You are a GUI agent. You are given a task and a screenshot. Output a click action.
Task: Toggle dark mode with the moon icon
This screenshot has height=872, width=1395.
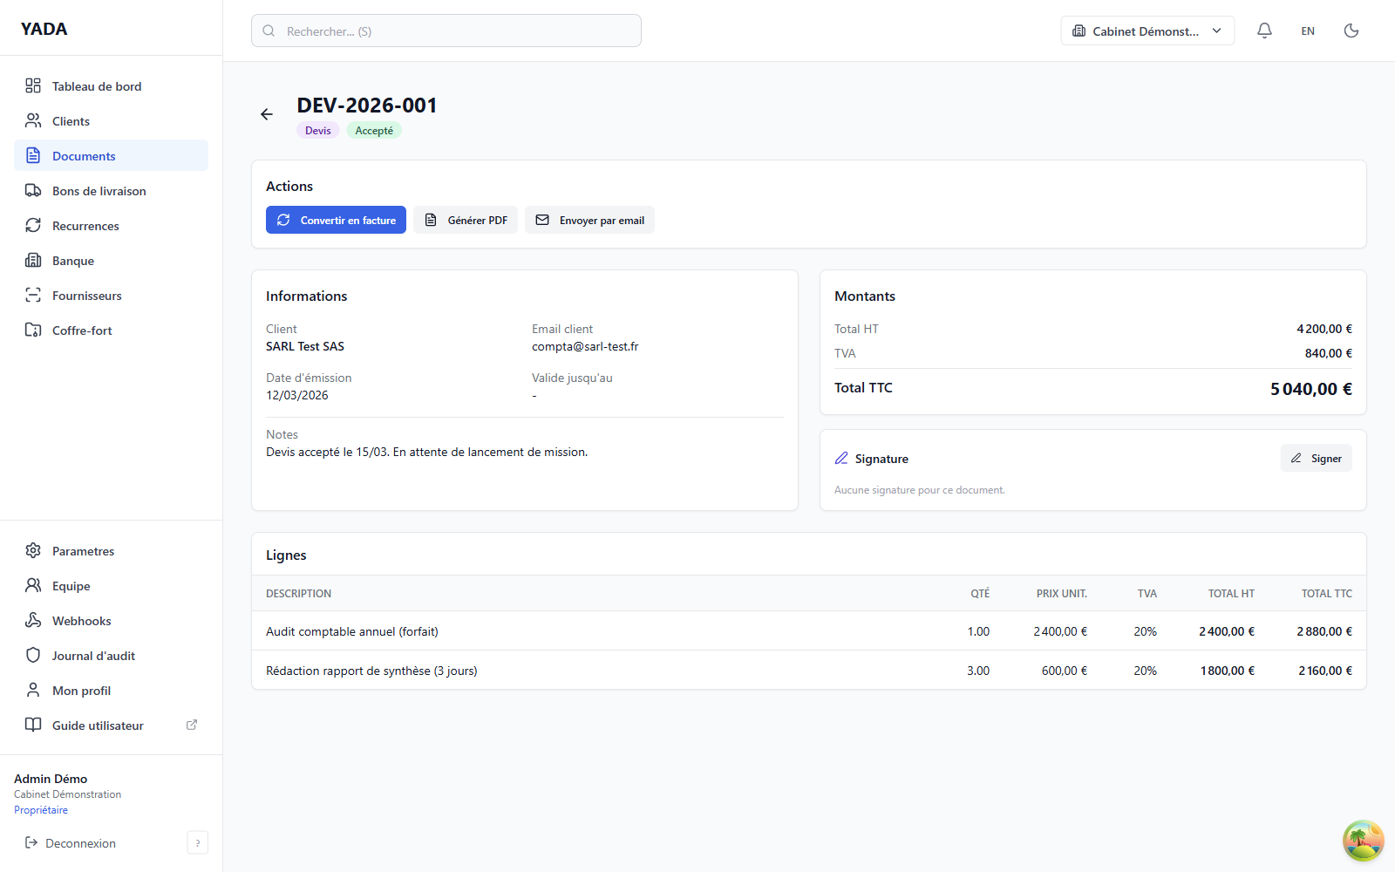tap(1351, 31)
